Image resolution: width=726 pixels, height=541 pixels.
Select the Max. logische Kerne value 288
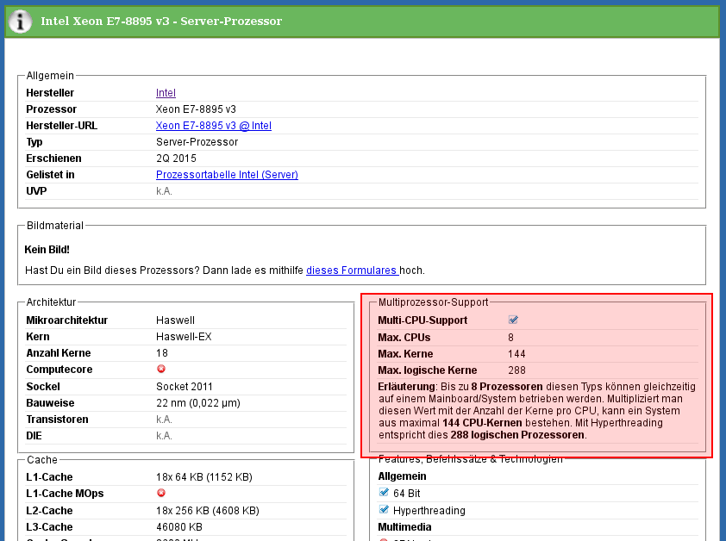pos(516,370)
